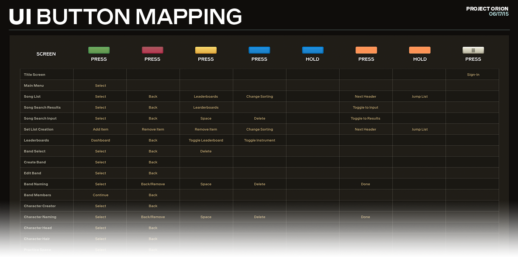Screen dimensions: 518x257
Task: Select the Toggle to Results cell
Action: click(x=365, y=119)
